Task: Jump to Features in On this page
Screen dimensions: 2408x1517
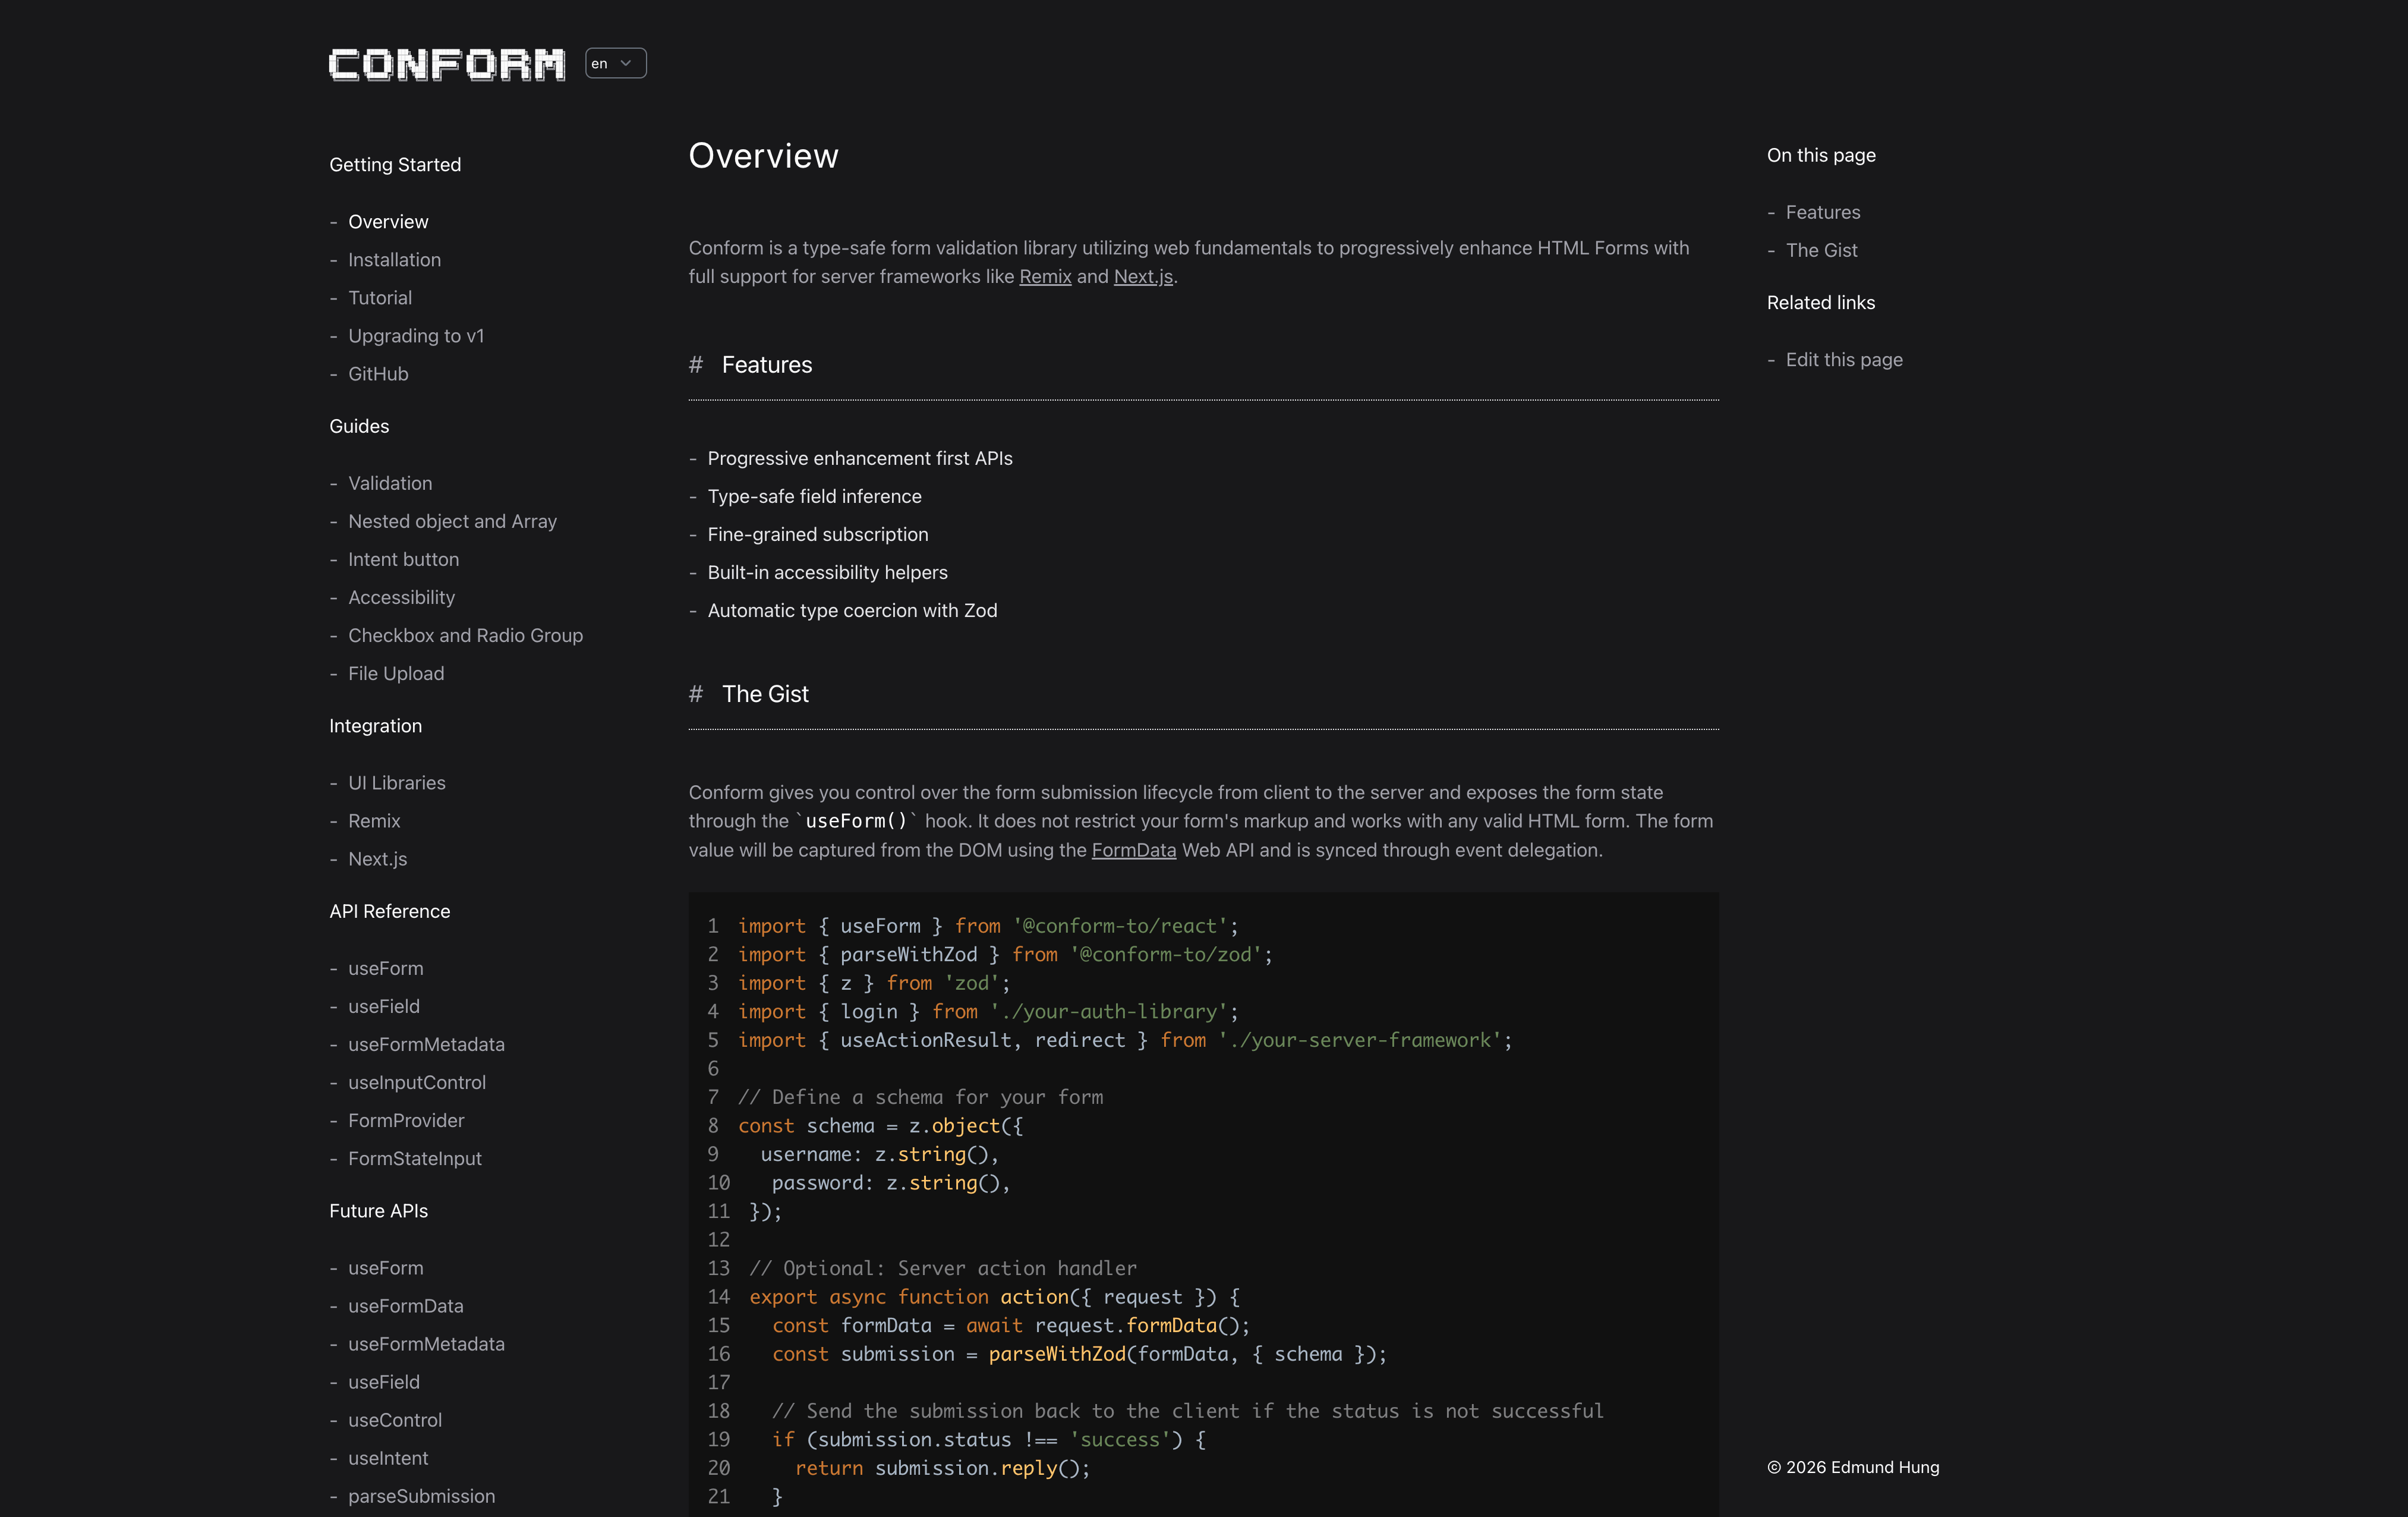Action: pos(1822,212)
